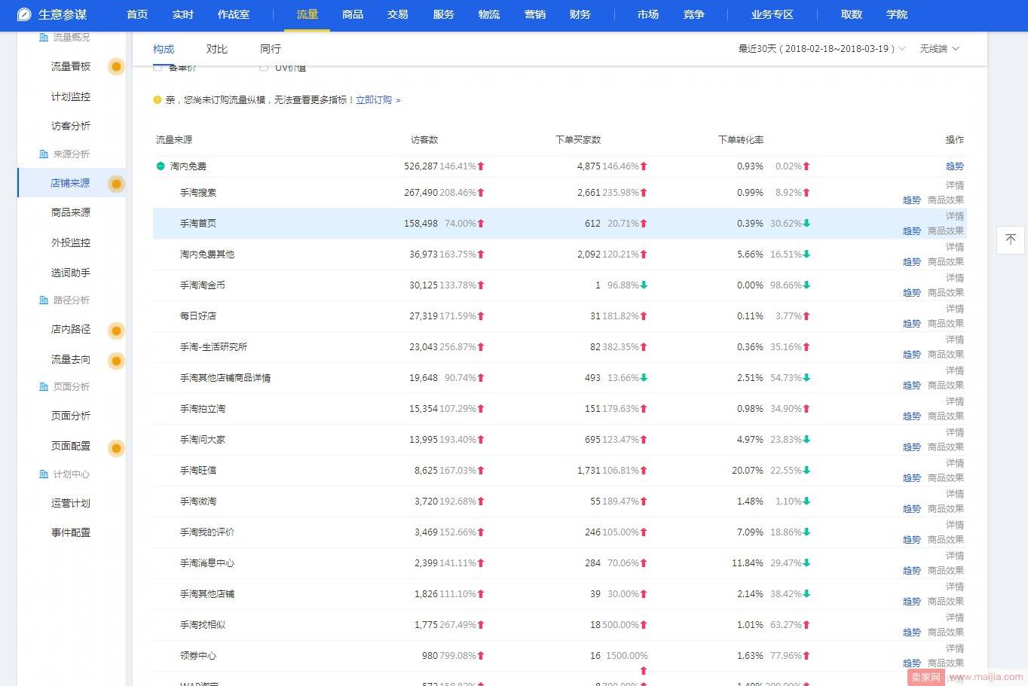Go to 商品来源 in the sidebar

click(x=71, y=212)
